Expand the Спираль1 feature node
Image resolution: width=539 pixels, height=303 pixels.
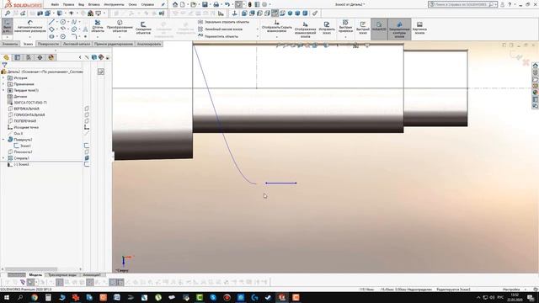pos(3,158)
